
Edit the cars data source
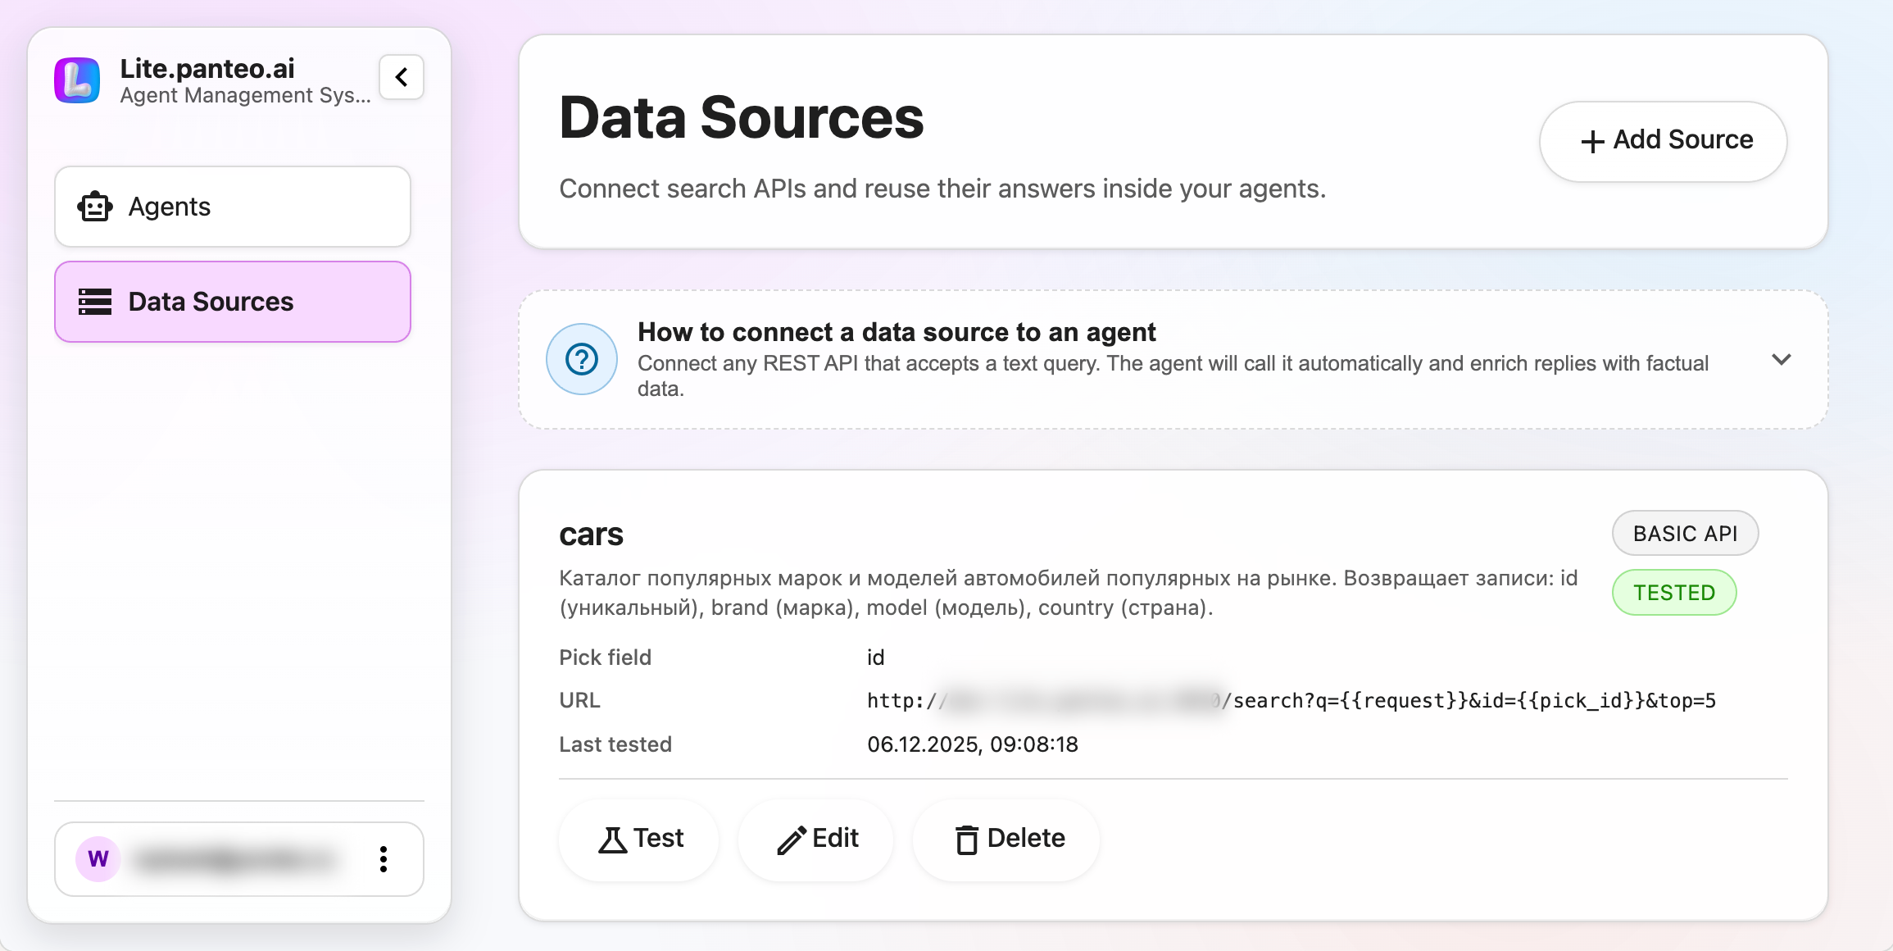815,839
